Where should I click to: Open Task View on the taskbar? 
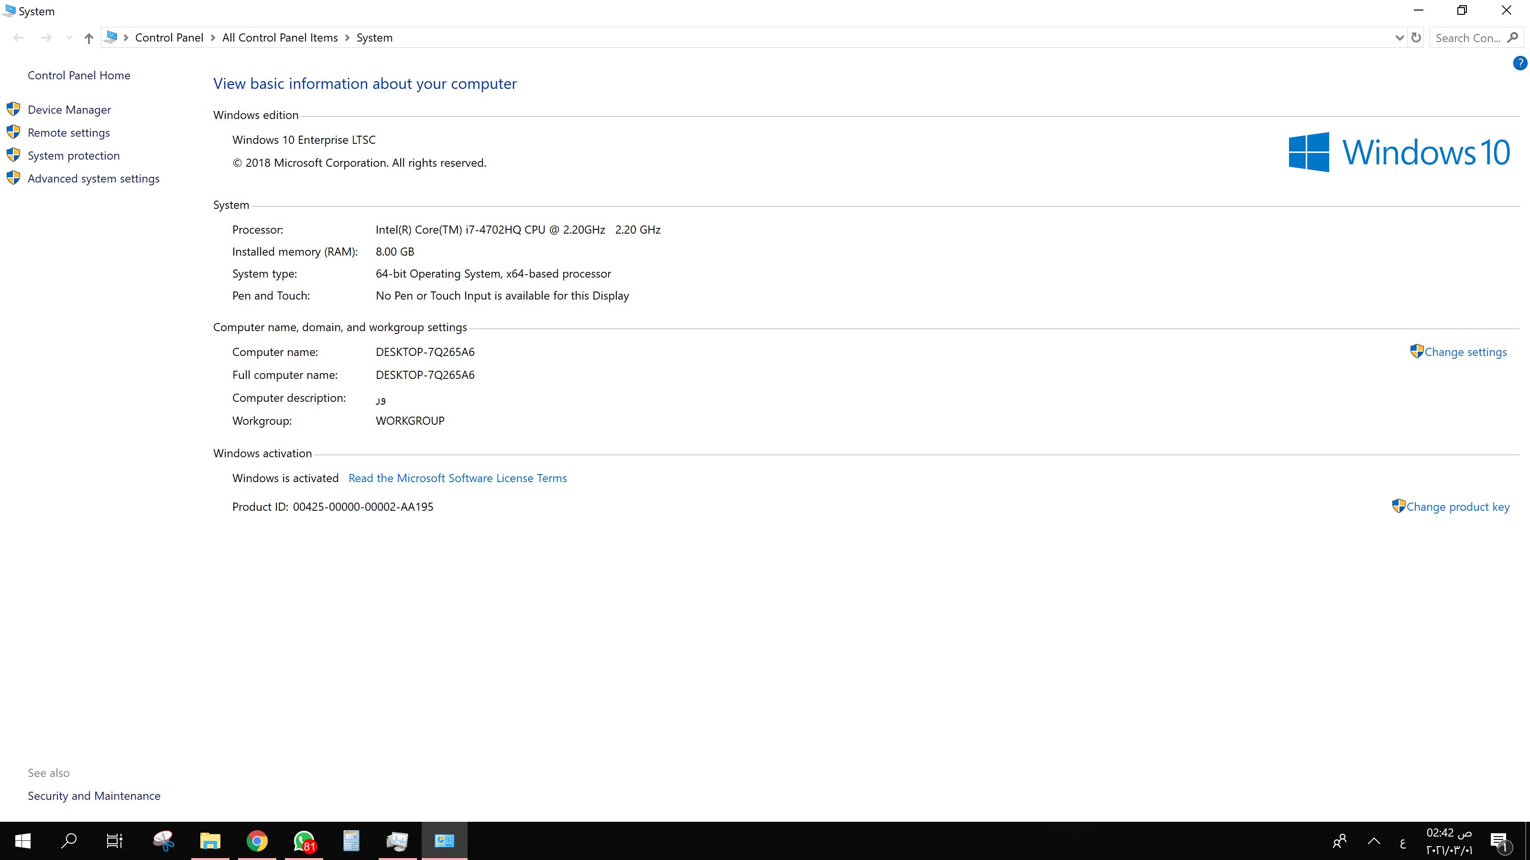click(x=115, y=840)
